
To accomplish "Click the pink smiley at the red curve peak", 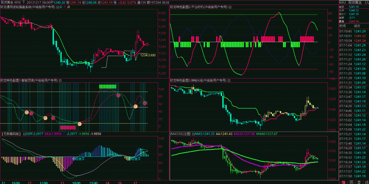I will coord(118,95).
